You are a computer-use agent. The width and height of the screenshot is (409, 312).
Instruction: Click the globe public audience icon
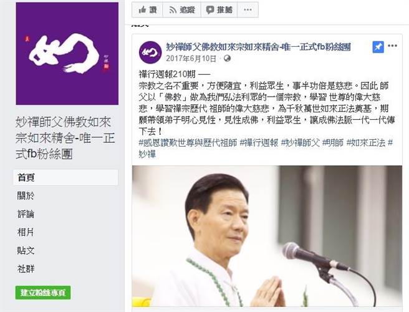point(227,59)
